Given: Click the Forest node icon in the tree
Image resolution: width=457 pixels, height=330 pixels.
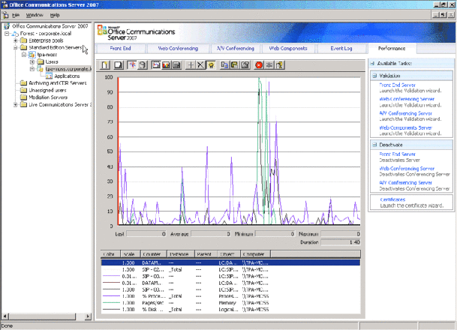Looking at the screenshot, I should [15, 34].
